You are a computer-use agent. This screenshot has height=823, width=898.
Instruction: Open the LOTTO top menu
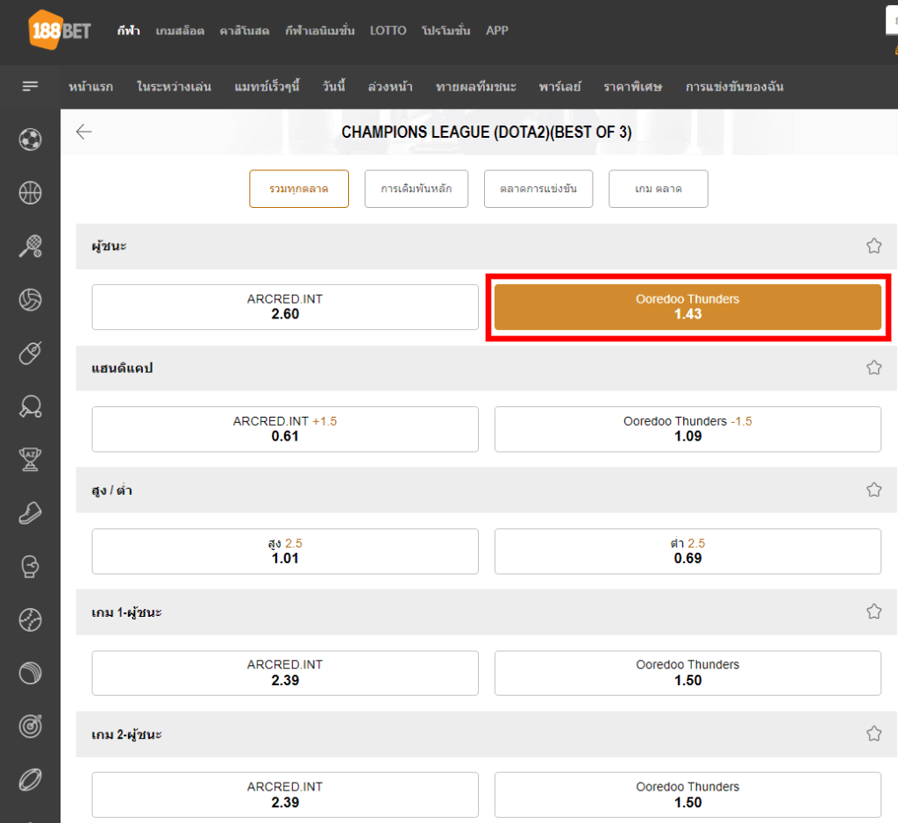[x=388, y=31]
